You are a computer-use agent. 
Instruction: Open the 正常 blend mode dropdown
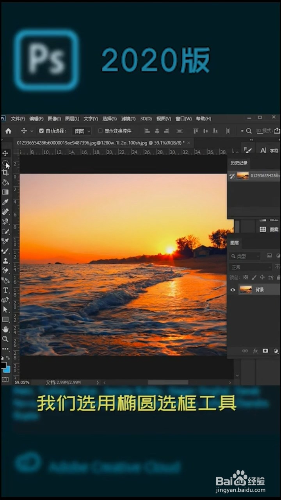pos(251,267)
